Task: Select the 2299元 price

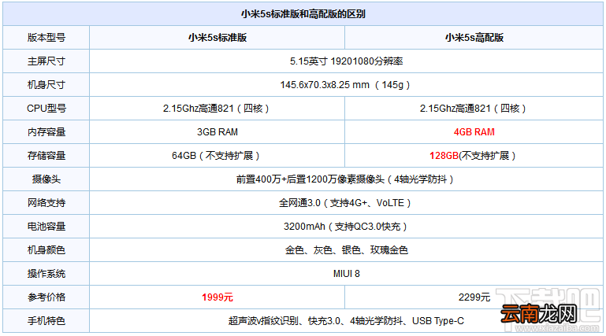Action: (474, 297)
